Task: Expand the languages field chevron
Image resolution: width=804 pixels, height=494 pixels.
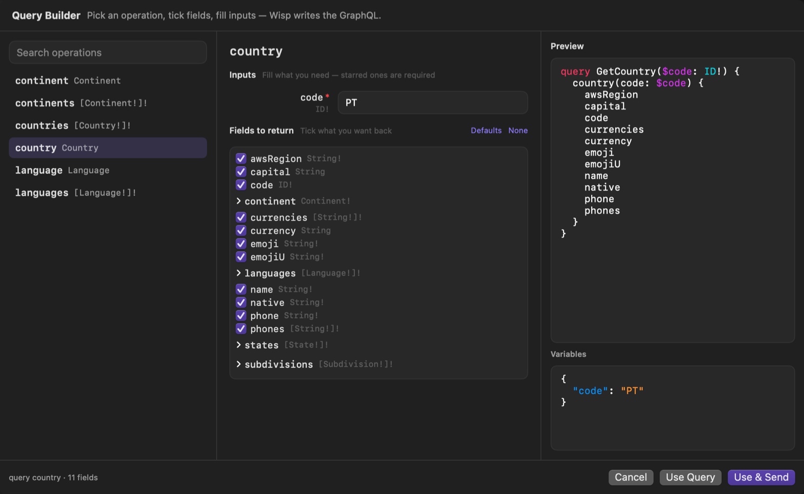Action: tap(238, 273)
